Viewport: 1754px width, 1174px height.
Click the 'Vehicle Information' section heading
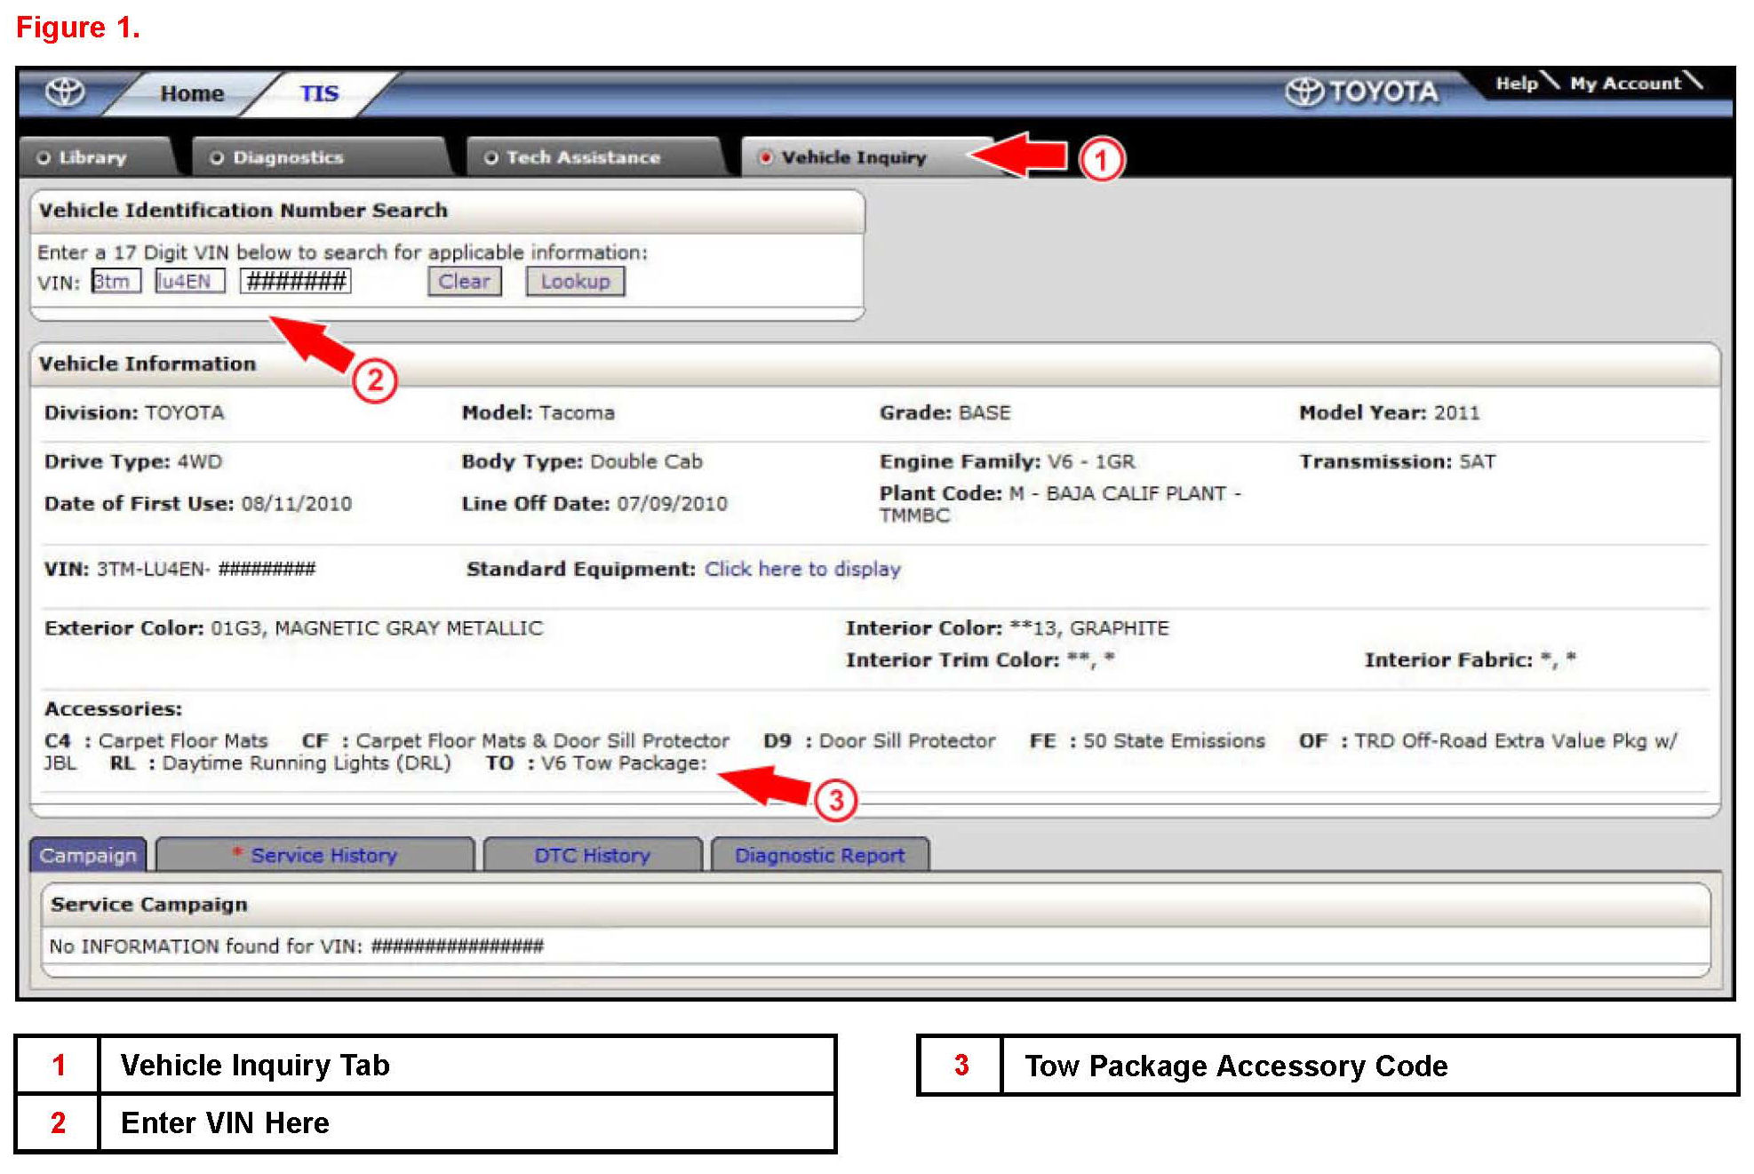(x=147, y=363)
